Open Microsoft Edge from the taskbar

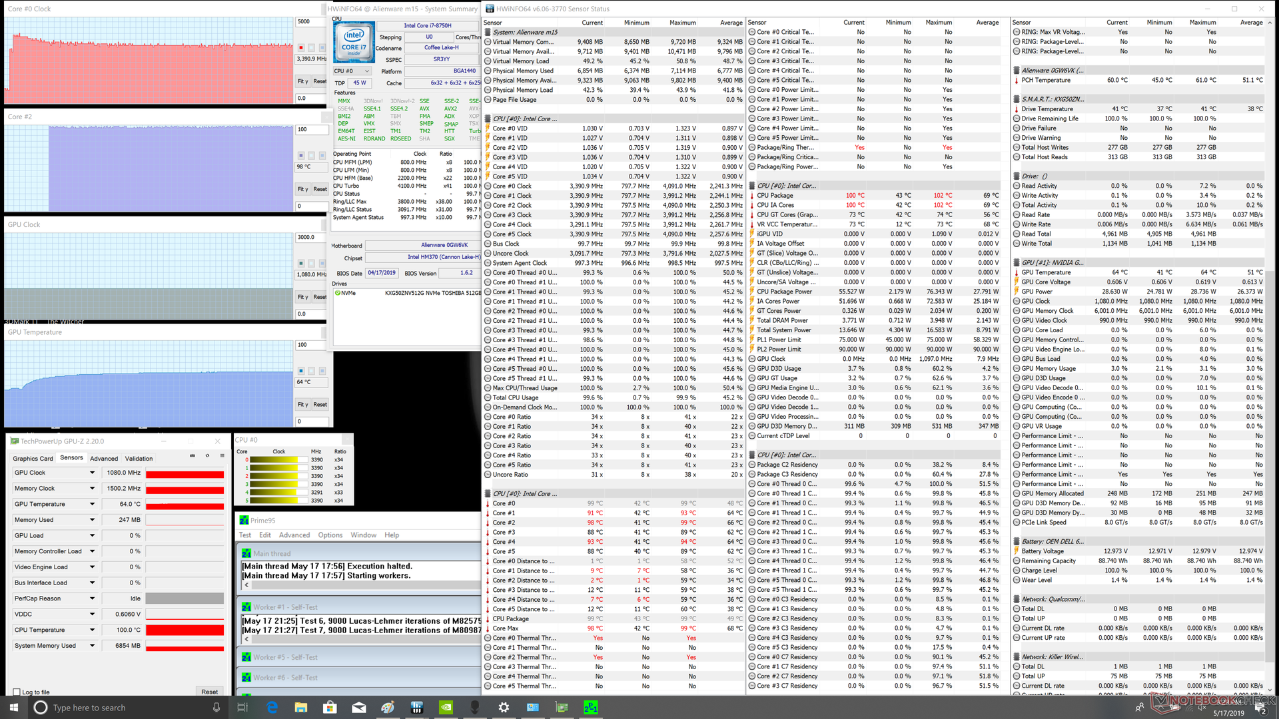[x=272, y=707]
